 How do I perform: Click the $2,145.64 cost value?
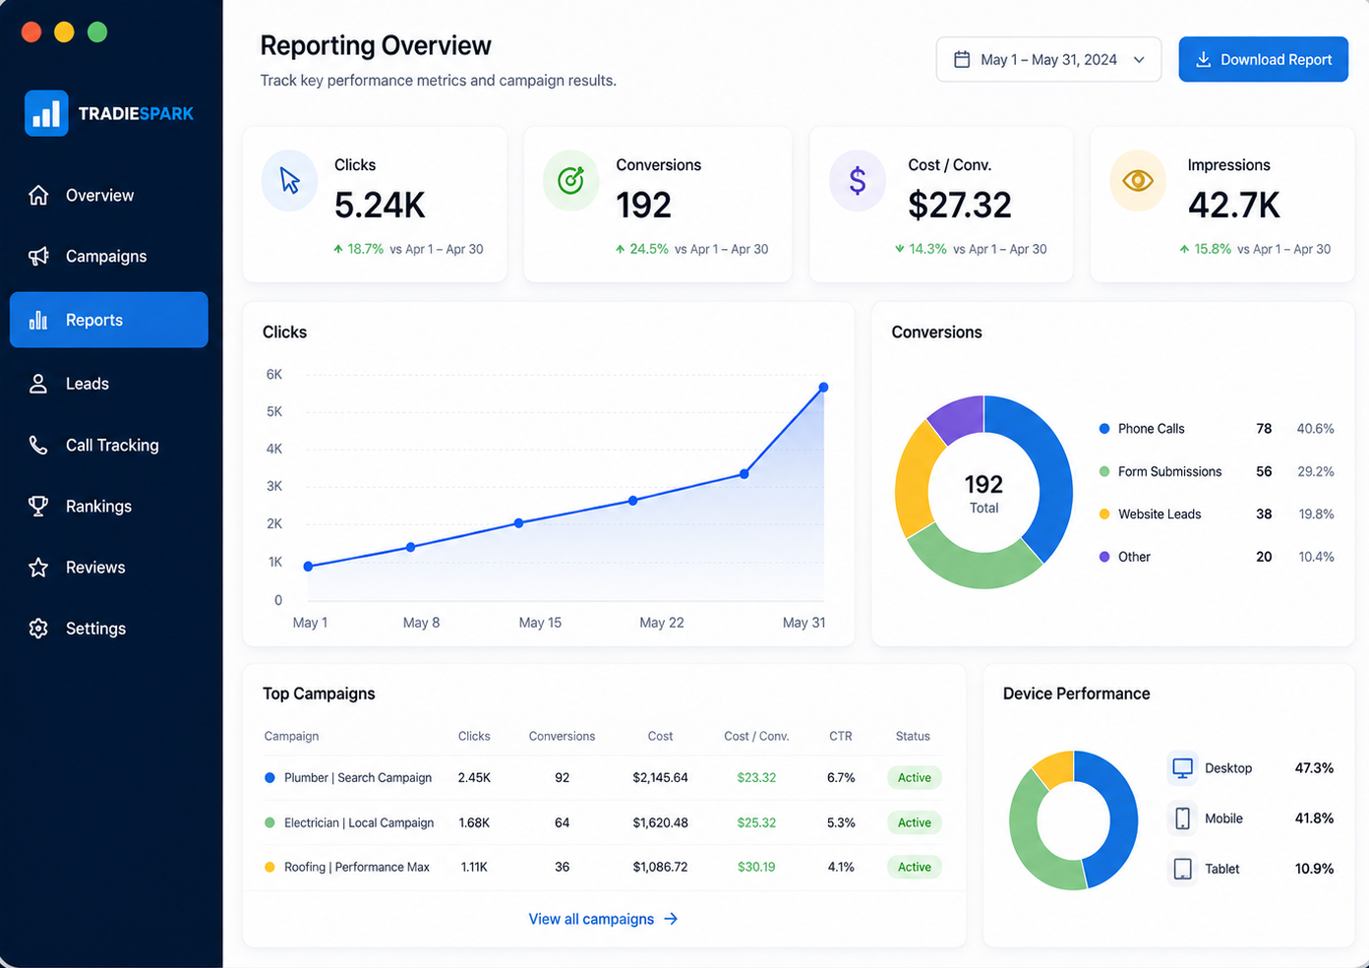pyautogui.click(x=660, y=777)
